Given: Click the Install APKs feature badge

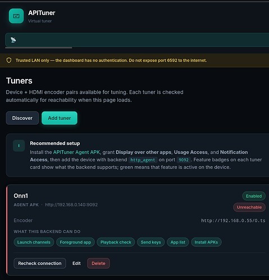Looking at the screenshot, I should click(206, 242).
